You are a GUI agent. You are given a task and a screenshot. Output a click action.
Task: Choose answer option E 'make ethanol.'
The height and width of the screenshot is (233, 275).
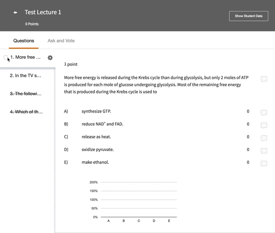[x=95, y=162]
